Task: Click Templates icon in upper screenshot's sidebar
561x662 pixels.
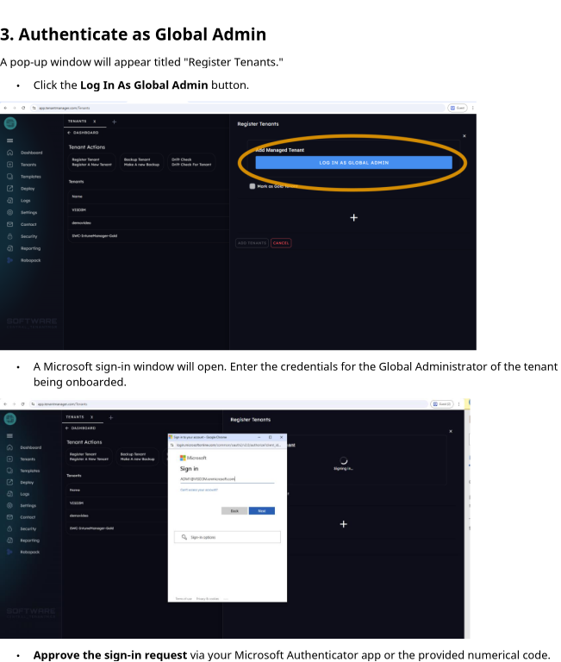Action: tap(10, 176)
